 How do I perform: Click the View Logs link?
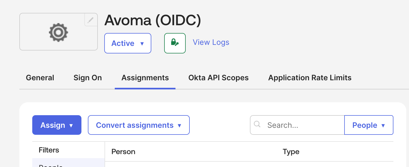click(x=211, y=42)
